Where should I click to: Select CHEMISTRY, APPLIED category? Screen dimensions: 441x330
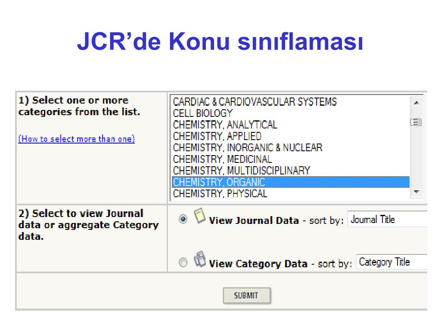click(x=291, y=136)
